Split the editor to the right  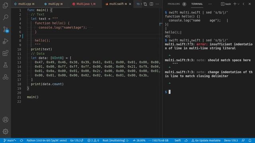(x=151, y=4)
